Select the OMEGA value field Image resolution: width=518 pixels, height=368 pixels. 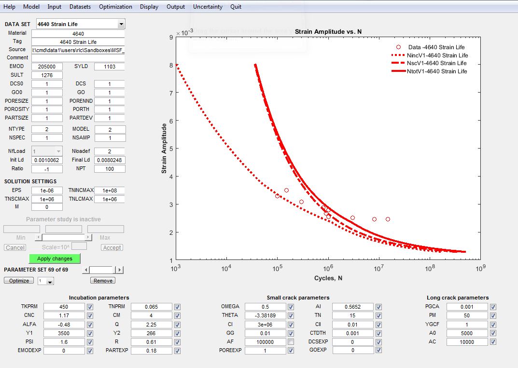[x=265, y=307]
